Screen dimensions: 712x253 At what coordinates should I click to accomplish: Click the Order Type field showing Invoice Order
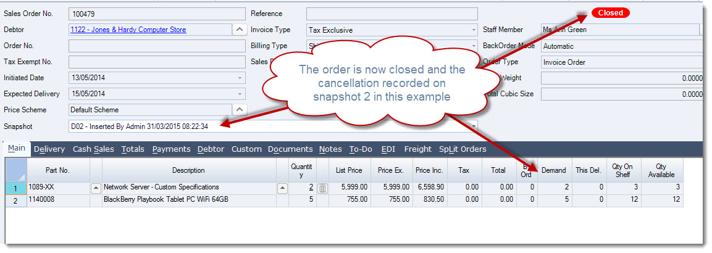pyautogui.click(x=622, y=62)
